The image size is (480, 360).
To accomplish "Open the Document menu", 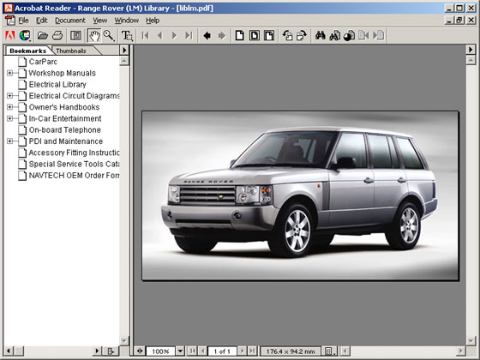I will [70, 21].
